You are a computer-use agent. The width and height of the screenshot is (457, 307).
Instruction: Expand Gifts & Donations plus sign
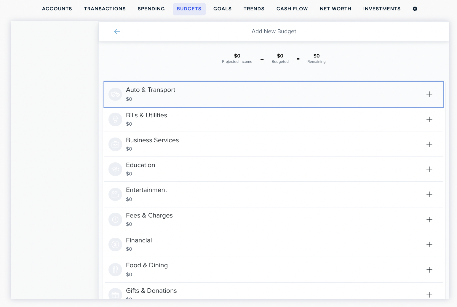[x=429, y=295]
